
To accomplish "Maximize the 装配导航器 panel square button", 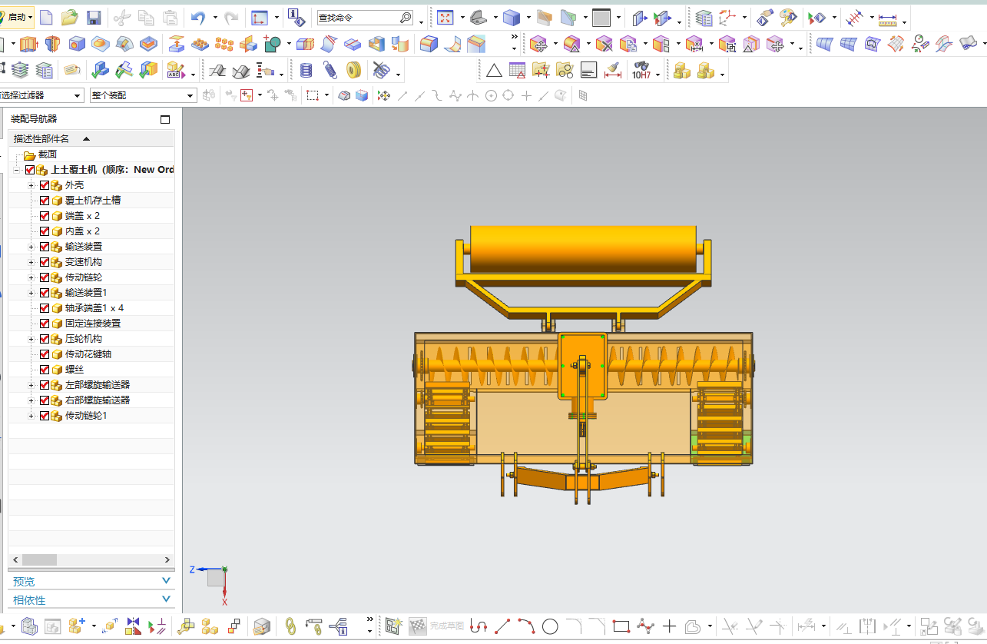I will [x=165, y=119].
